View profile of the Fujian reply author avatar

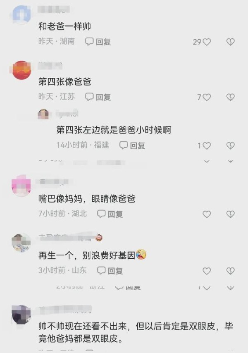coord(43,114)
